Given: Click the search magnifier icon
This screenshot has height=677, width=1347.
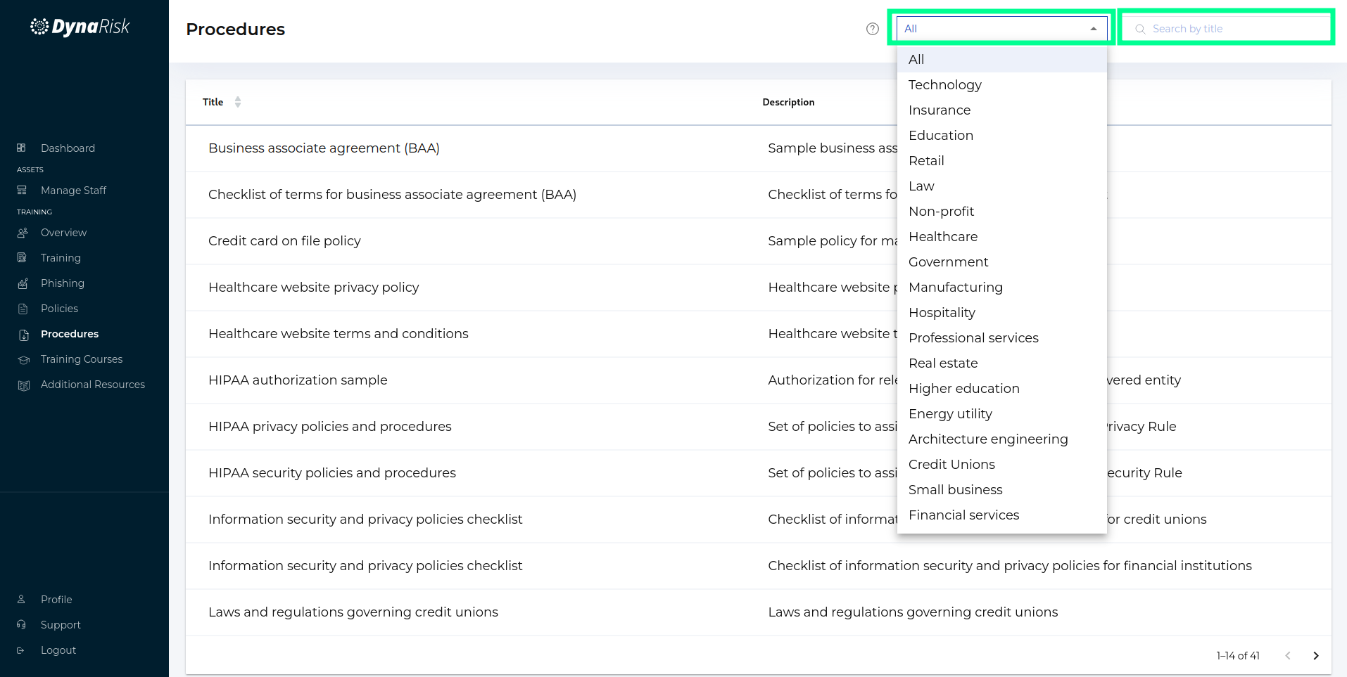Looking at the screenshot, I should click(1140, 29).
